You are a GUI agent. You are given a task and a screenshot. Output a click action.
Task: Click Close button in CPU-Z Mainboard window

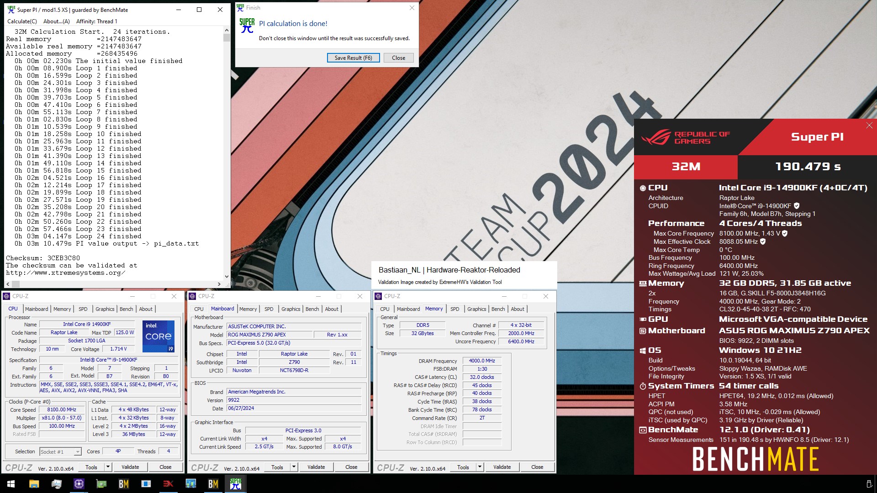point(351,467)
